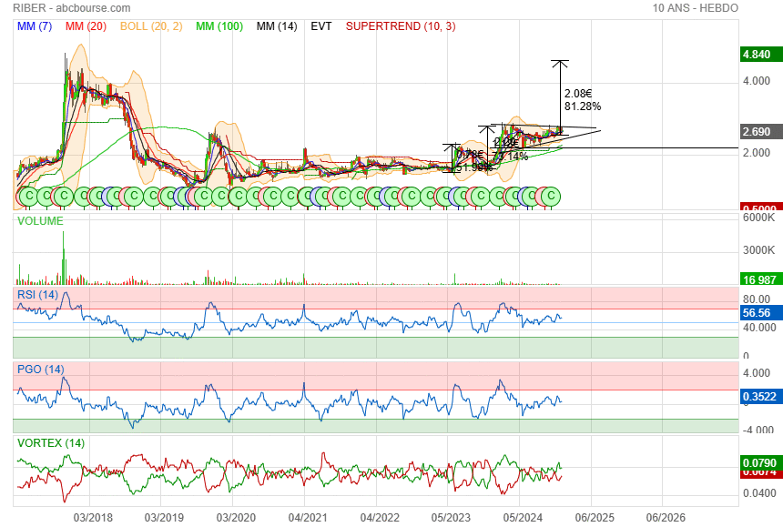Click the blue 56.56 RSI value badge

[758, 312]
